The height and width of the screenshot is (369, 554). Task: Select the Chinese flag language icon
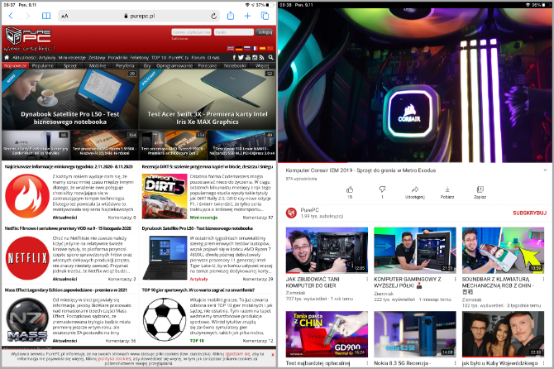pos(270,49)
